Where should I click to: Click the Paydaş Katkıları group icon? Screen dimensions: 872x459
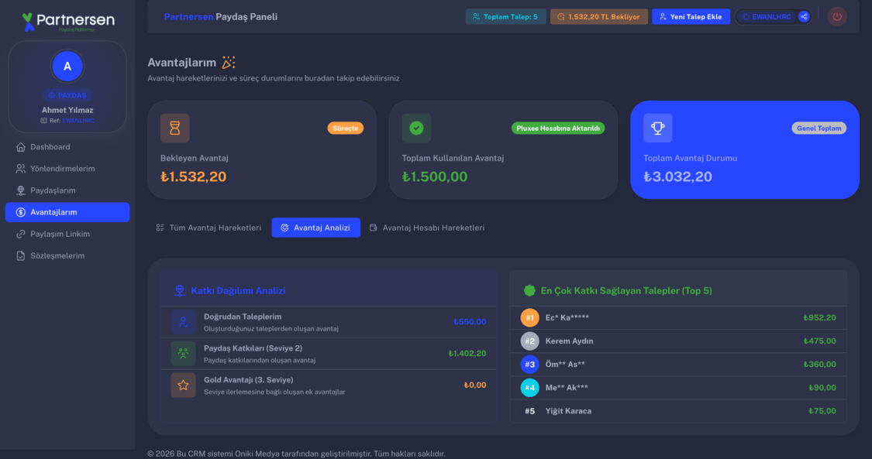click(x=183, y=354)
